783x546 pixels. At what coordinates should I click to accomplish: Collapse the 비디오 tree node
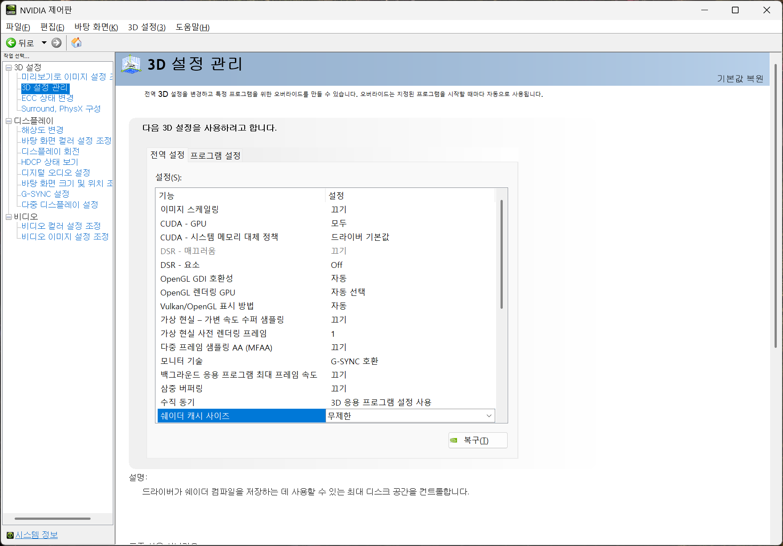coord(8,217)
